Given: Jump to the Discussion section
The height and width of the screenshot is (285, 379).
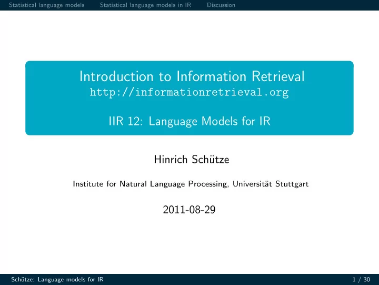Looking at the screenshot, I should click(221, 5).
